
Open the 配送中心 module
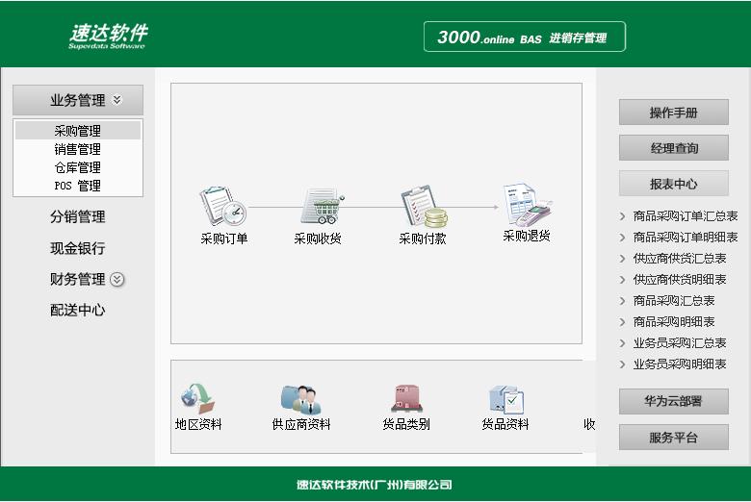(x=78, y=310)
